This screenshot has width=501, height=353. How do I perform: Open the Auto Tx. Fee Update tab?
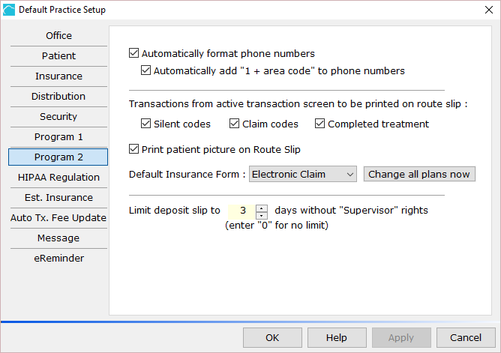point(58,217)
